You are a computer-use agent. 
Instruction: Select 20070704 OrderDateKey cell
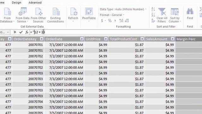tap(28, 102)
